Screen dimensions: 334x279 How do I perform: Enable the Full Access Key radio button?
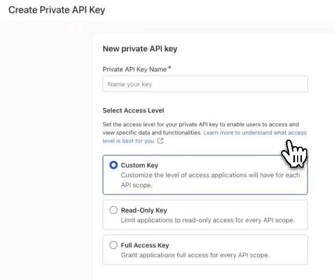[x=113, y=245]
